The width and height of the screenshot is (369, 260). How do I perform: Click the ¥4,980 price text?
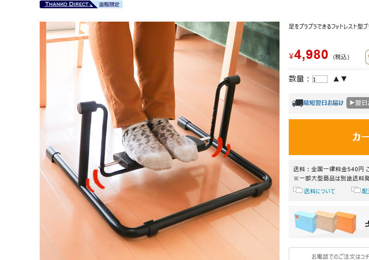click(309, 55)
